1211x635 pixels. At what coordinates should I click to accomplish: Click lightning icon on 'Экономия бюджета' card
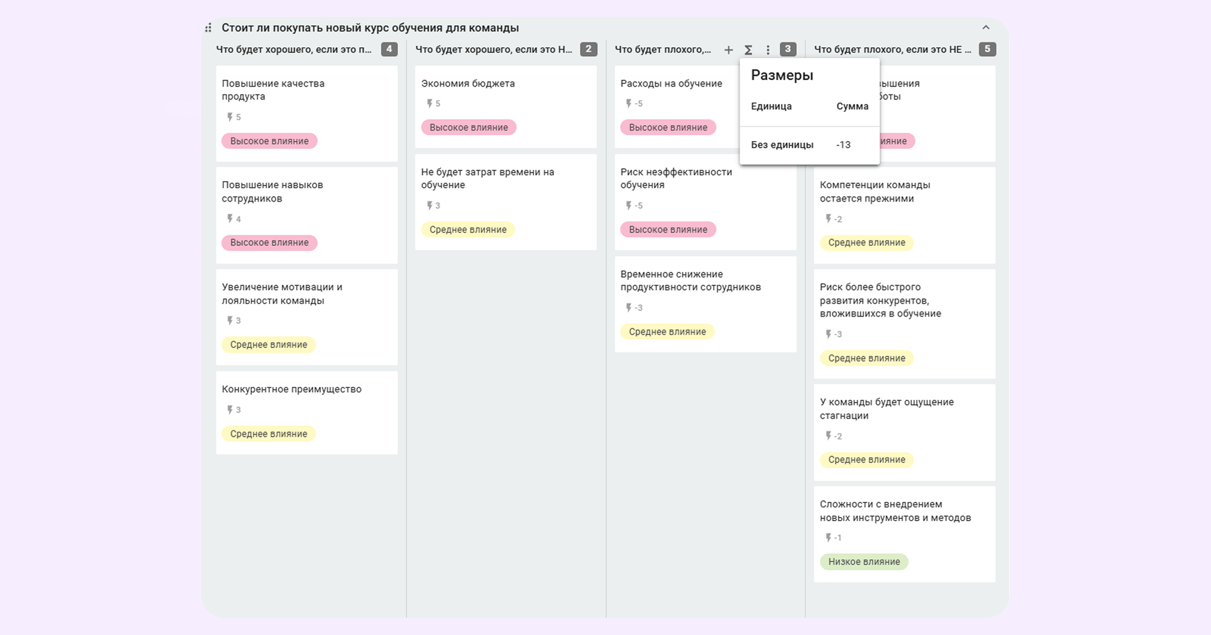[429, 104]
